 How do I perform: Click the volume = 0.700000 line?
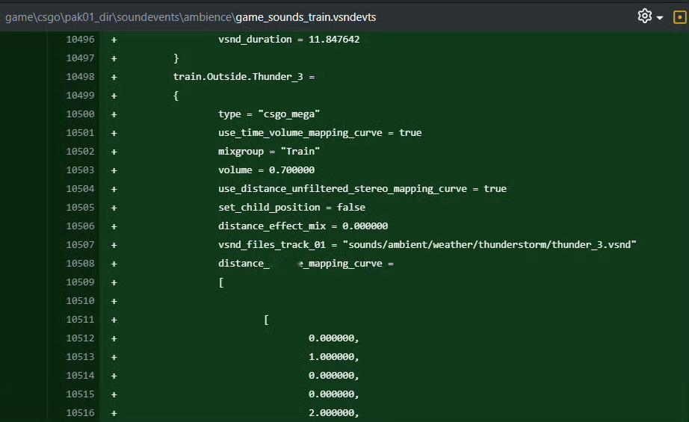coord(266,170)
